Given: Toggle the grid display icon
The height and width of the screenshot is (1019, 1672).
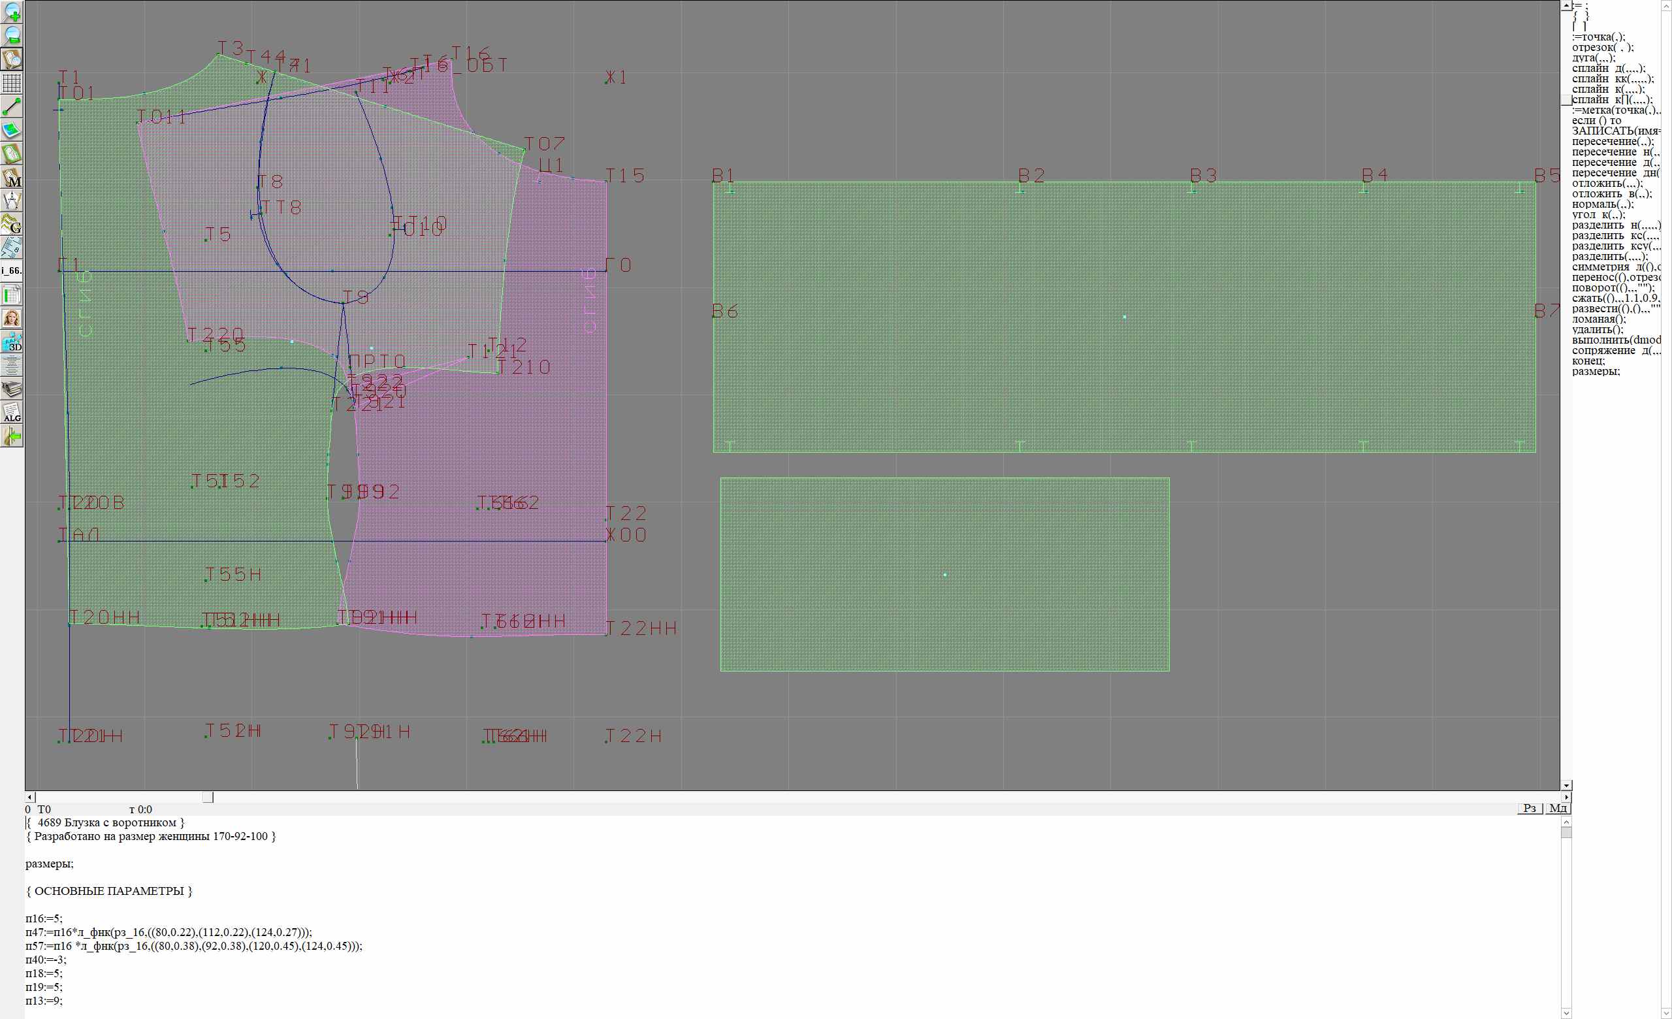Looking at the screenshot, I should 12,83.
